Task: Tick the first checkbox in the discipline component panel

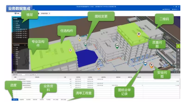Action: (15, 48)
